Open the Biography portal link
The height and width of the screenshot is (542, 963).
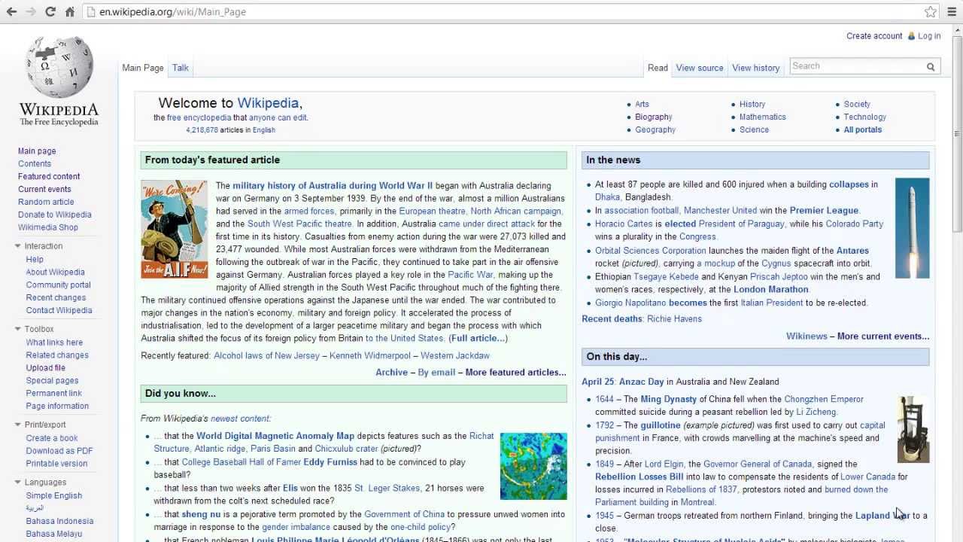(x=654, y=117)
